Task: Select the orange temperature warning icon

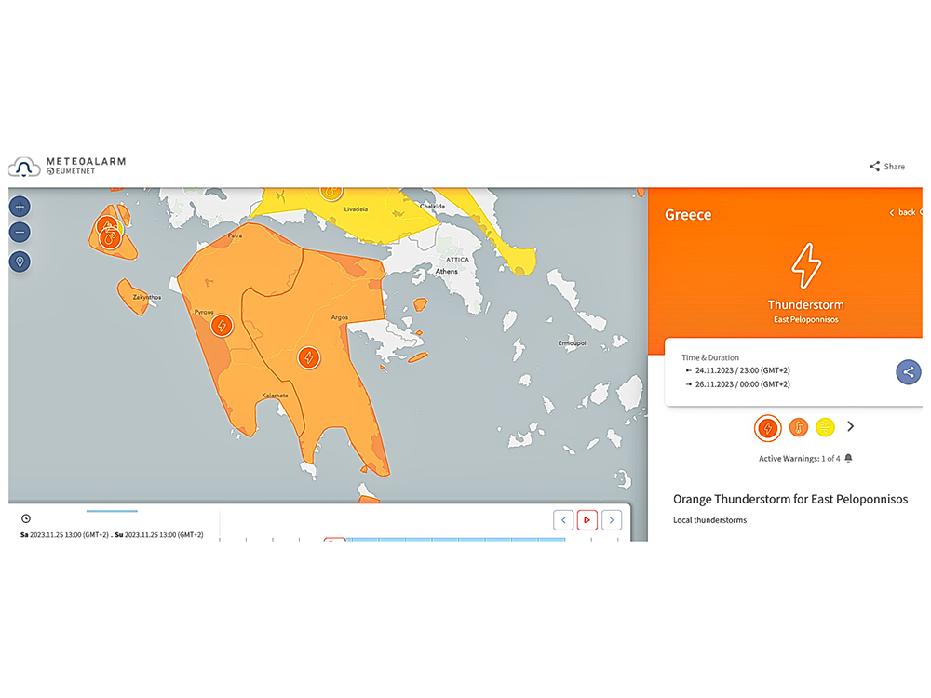Action: (799, 428)
